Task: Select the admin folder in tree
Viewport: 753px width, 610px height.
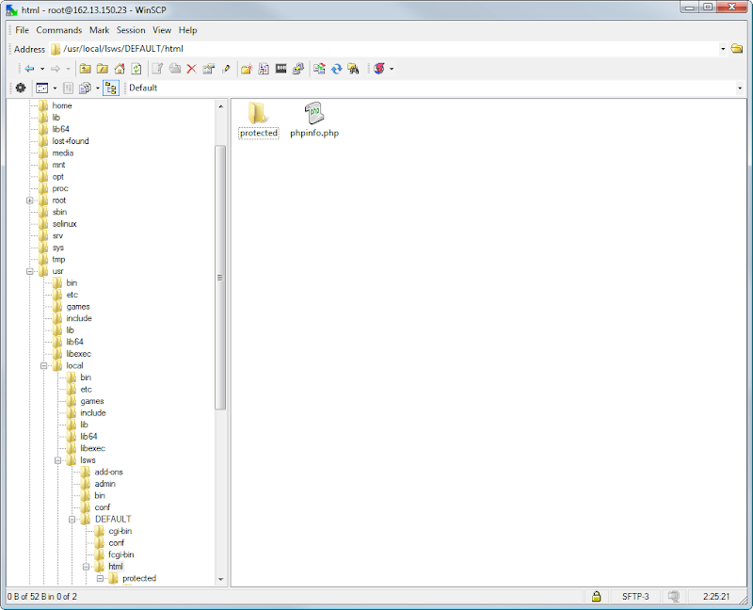Action: tap(104, 484)
